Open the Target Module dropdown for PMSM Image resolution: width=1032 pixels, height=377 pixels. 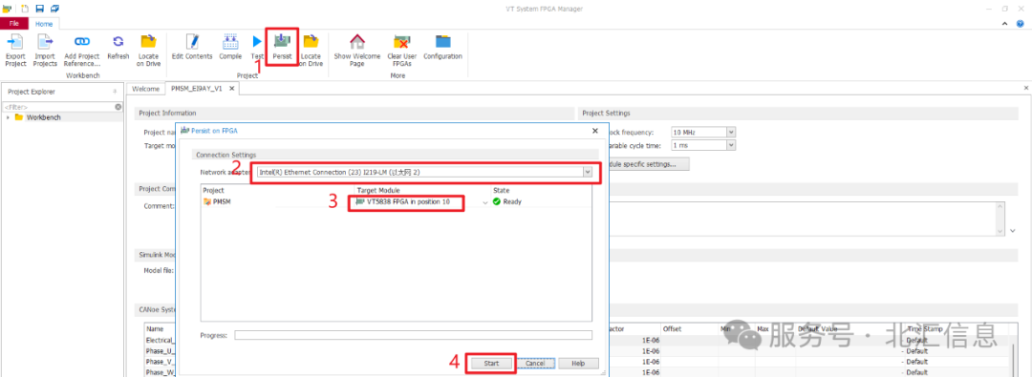485,202
